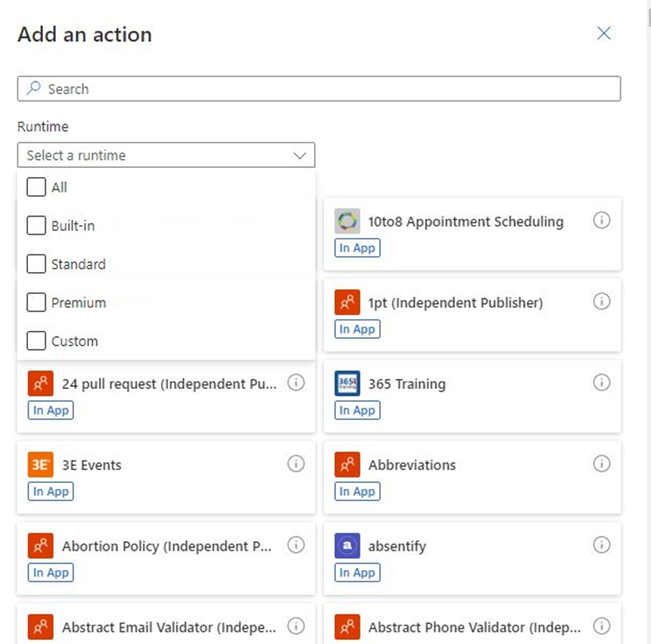Viewport: 651px width, 644px height.
Task: Click the 10to8 Appointment Scheduling connector icon
Action: click(347, 222)
